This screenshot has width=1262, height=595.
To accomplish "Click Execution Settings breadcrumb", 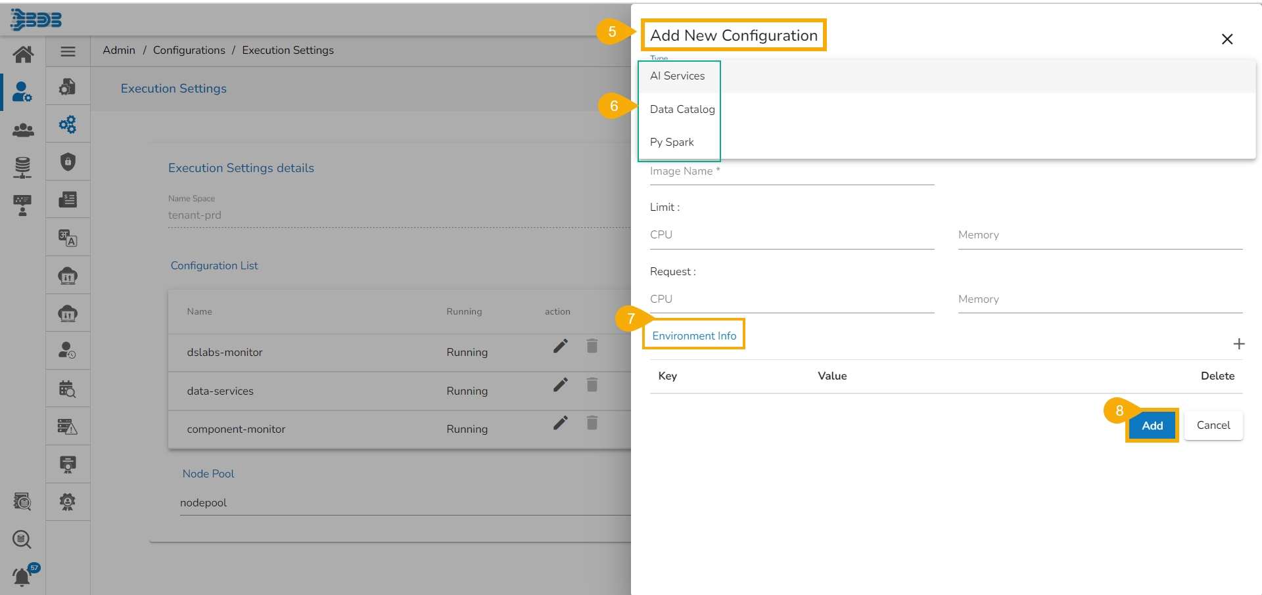I will 288,51.
